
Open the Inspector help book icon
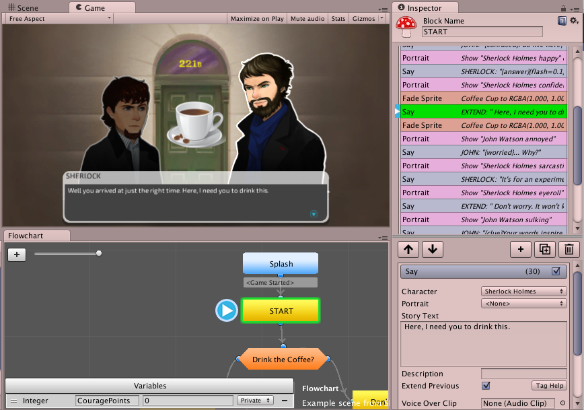tap(562, 21)
